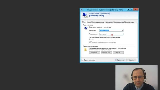Click the Сохранить как button
160x90 pixels.
[106, 53]
